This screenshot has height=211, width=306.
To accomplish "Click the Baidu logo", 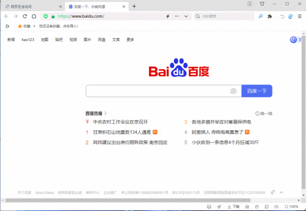I will [x=179, y=68].
